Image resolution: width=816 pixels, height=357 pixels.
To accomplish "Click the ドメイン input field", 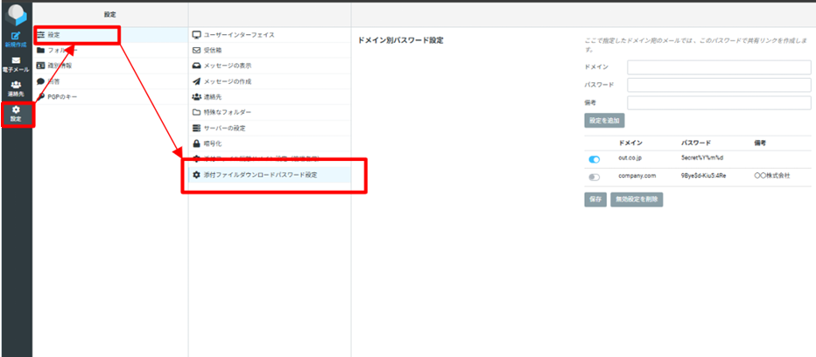I will (719, 67).
